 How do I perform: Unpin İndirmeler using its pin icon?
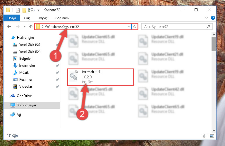tap(58, 66)
